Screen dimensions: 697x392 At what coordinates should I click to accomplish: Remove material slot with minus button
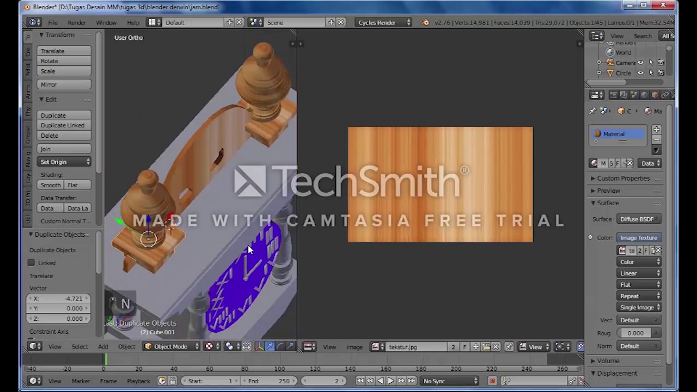click(656, 140)
